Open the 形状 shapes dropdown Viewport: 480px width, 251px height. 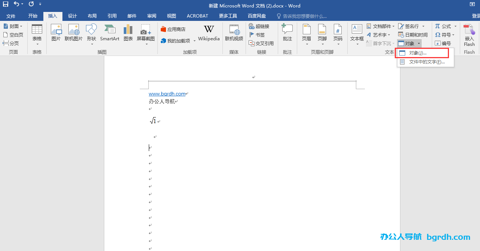[x=91, y=35]
